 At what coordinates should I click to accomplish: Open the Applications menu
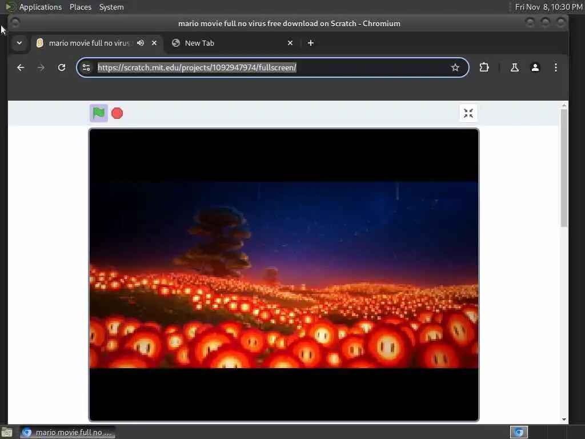(x=41, y=7)
